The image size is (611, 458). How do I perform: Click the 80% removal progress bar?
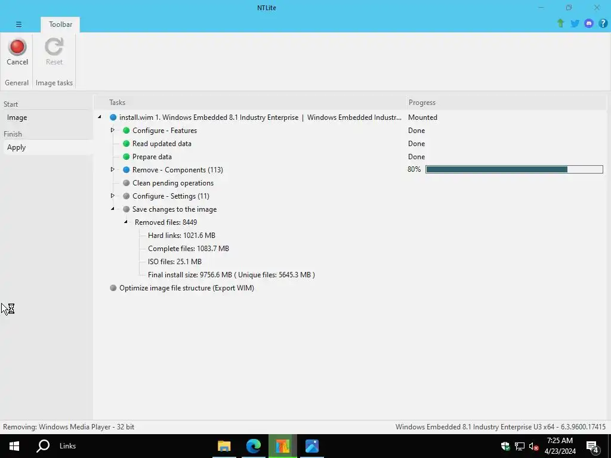point(514,169)
